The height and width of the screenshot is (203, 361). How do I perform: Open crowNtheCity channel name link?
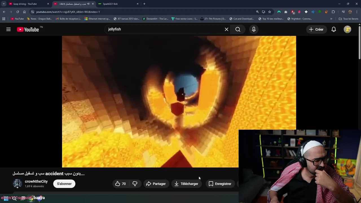click(36, 182)
